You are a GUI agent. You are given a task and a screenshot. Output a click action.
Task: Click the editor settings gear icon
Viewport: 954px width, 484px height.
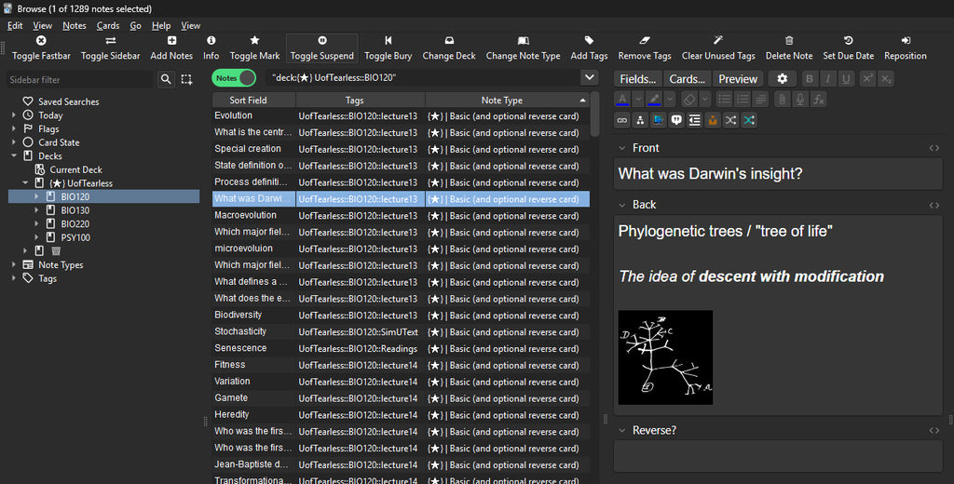pyautogui.click(x=782, y=78)
